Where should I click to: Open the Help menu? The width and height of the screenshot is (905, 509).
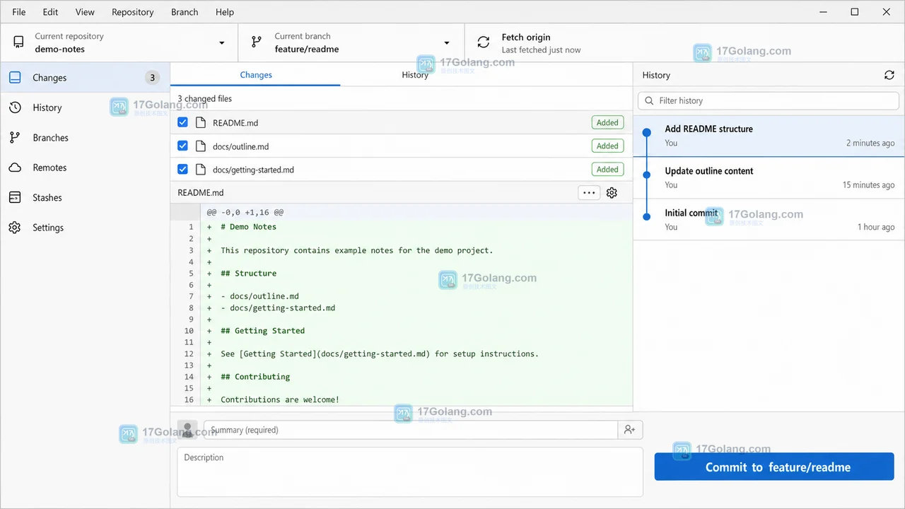tap(225, 12)
